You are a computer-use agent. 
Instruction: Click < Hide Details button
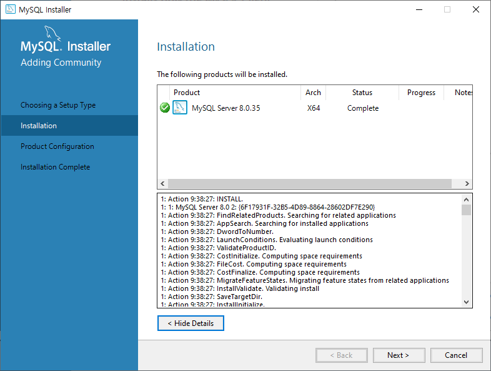click(191, 323)
